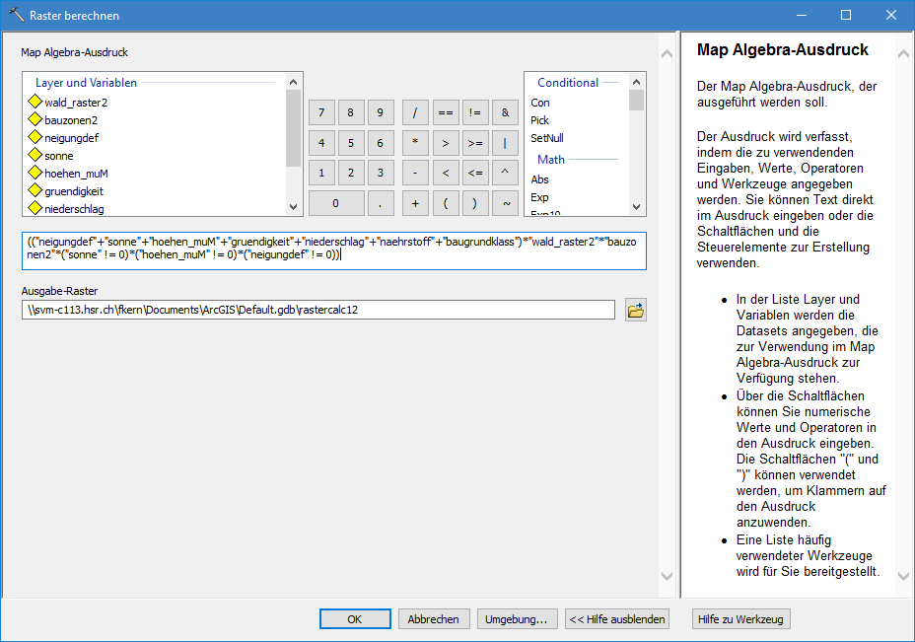Click OK to run the raster calculation
This screenshot has width=915, height=642.
pyautogui.click(x=355, y=619)
